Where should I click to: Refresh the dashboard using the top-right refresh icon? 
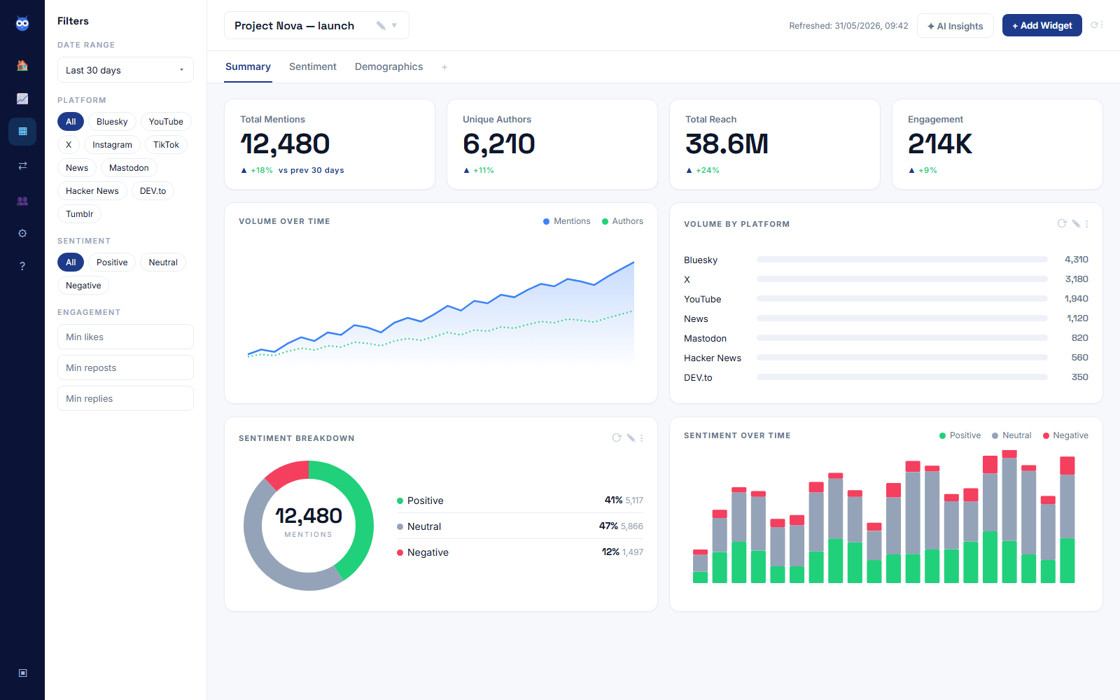(1095, 25)
